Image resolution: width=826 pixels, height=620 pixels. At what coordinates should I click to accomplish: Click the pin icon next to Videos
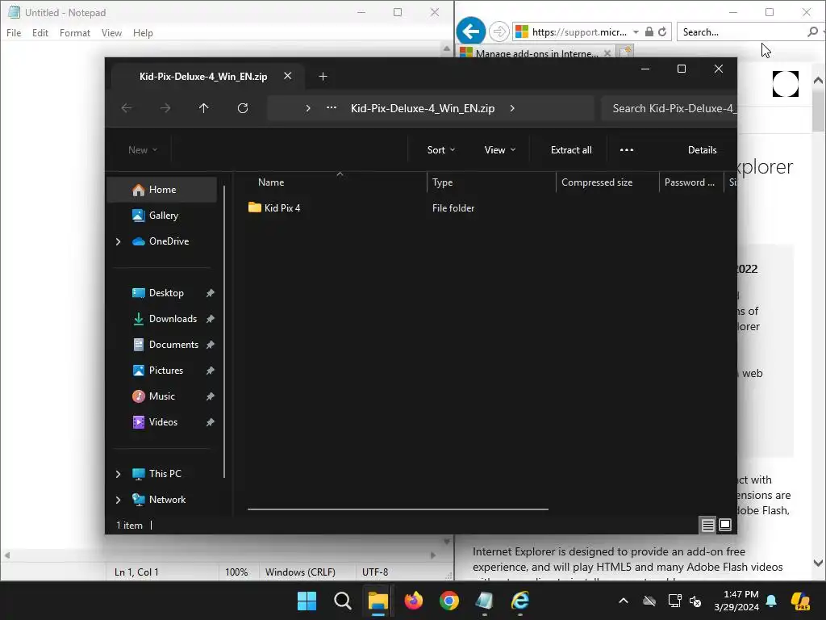pyautogui.click(x=211, y=421)
